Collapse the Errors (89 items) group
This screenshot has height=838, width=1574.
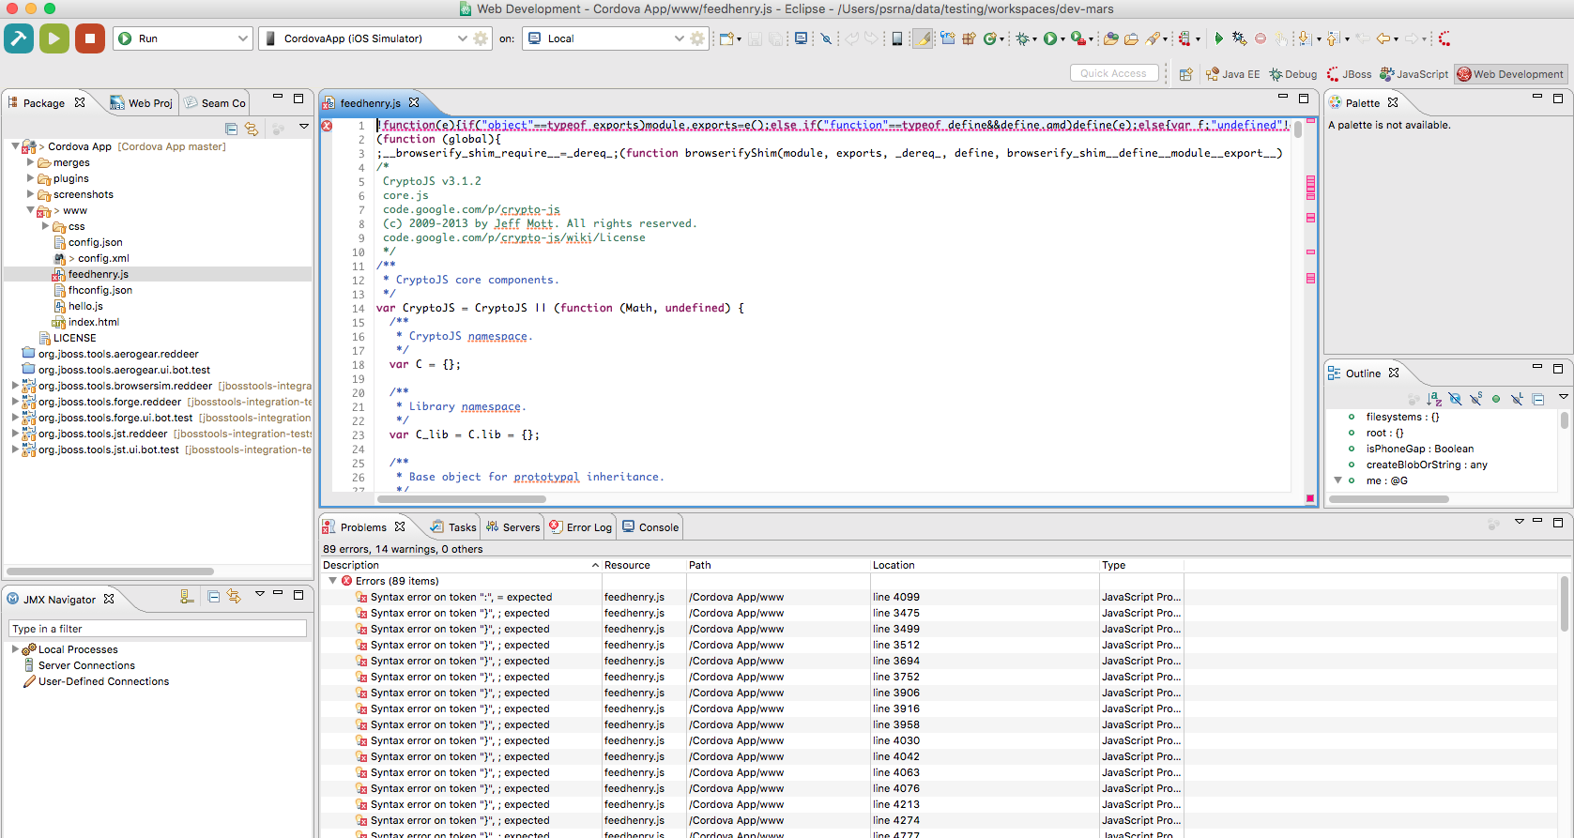[332, 581]
